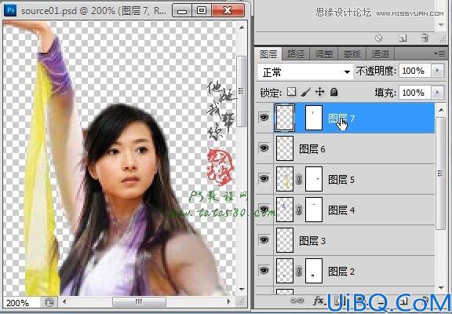Switch to the 图层 tab
The image size is (452, 314).
tap(268, 54)
